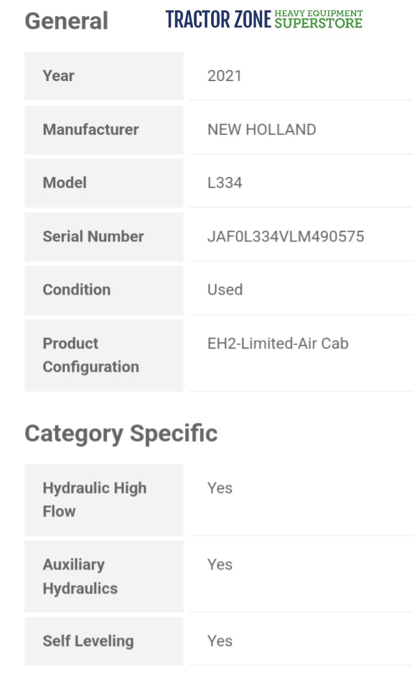Click the NEW HOLLAND manufacturer value
The height and width of the screenshot is (681, 413).
click(x=262, y=129)
